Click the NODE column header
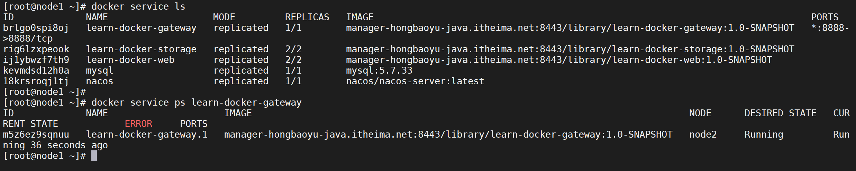Viewport: 856px width, 171px height. click(700, 113)
